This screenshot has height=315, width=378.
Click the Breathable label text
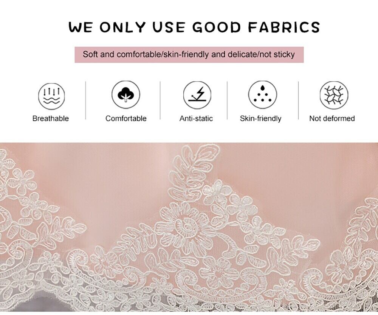[x=51, y=119]
